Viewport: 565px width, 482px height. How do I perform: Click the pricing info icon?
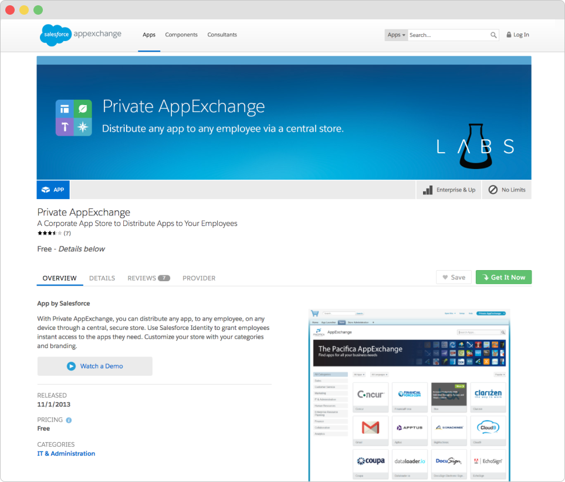click(69, 420)
